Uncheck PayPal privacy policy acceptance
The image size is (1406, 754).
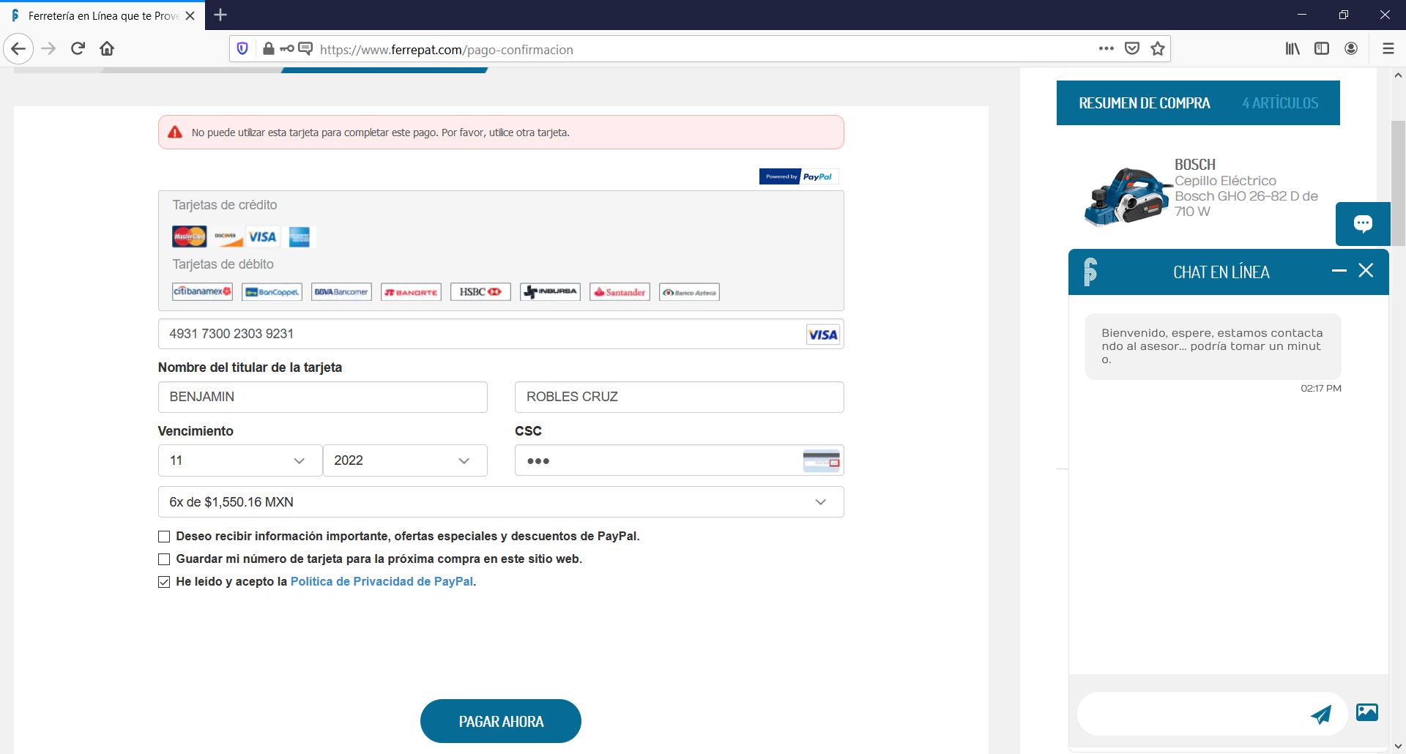(x=164, y=582)
